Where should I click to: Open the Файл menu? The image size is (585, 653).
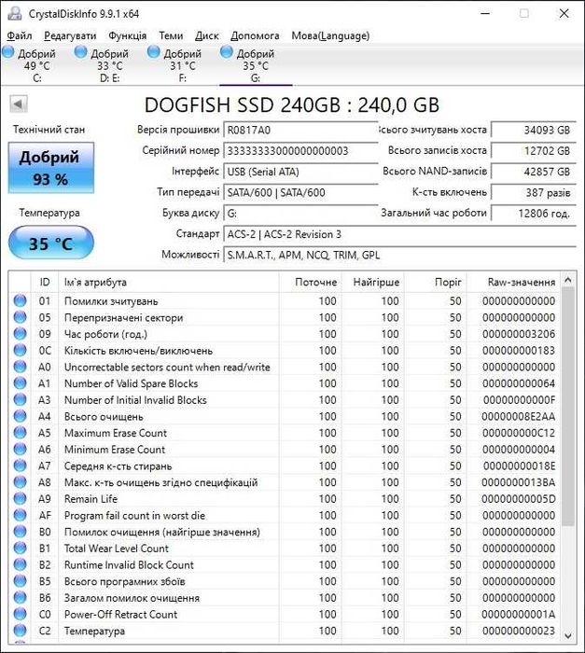pos(20,35)
